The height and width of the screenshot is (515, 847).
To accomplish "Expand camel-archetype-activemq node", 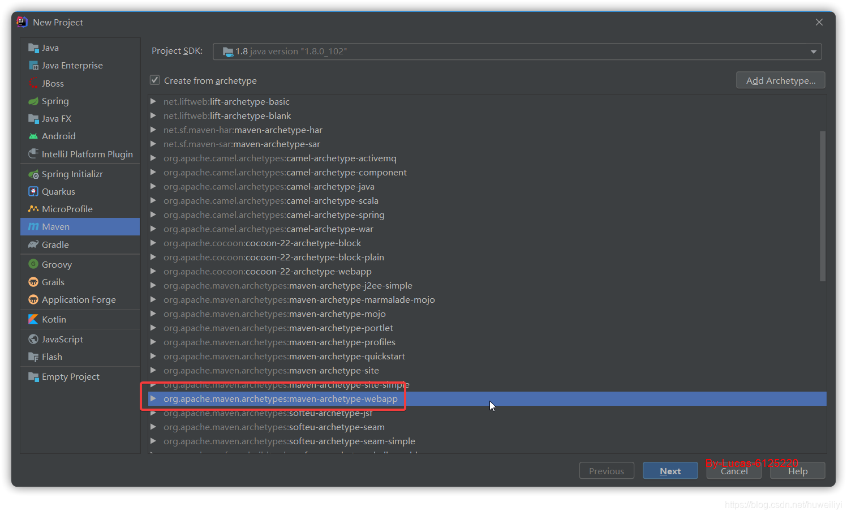I will [153, 158].
